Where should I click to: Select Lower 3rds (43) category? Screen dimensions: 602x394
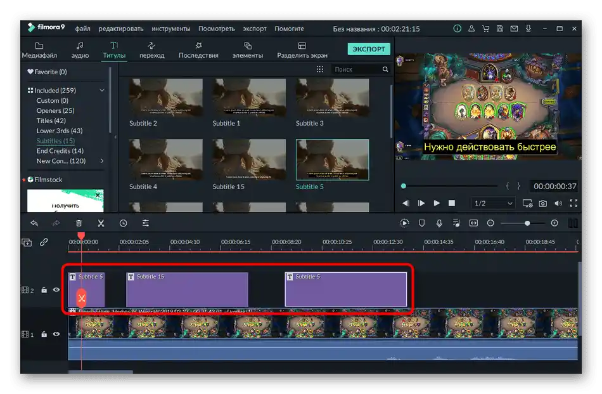[60, 131]
